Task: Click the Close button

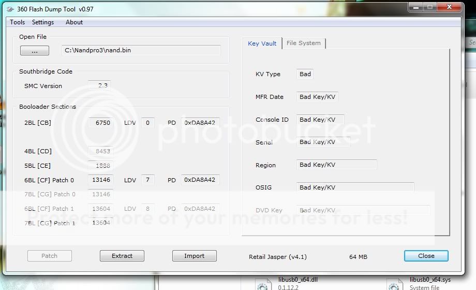Action: click(426, 256)
